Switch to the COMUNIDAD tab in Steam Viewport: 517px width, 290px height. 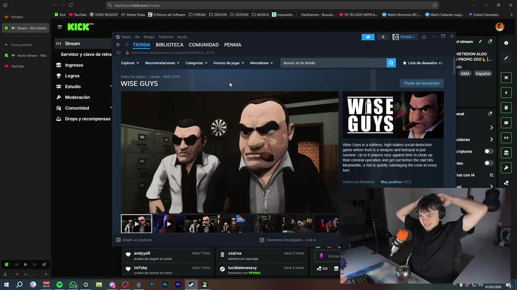[x=204, y=45]
